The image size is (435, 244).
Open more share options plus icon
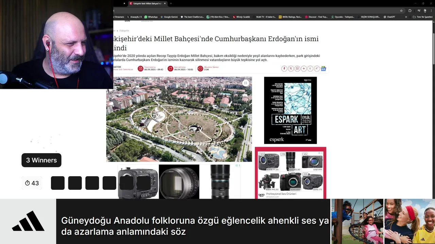(x=304, y=68)
